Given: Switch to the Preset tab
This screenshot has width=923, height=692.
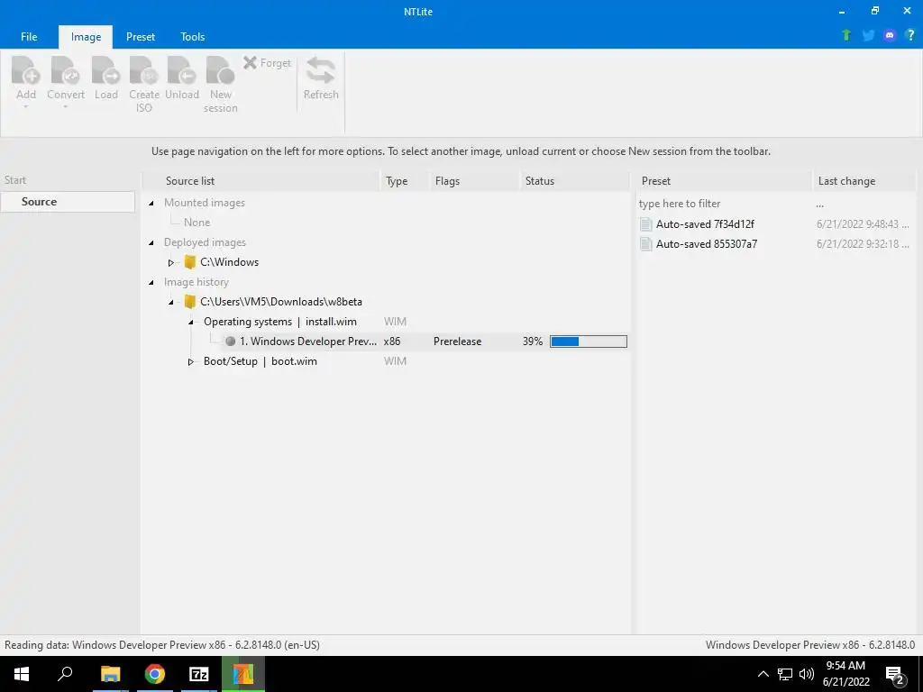Looking at the screenshot, I should pyautogui.click(x=141, y=36).
